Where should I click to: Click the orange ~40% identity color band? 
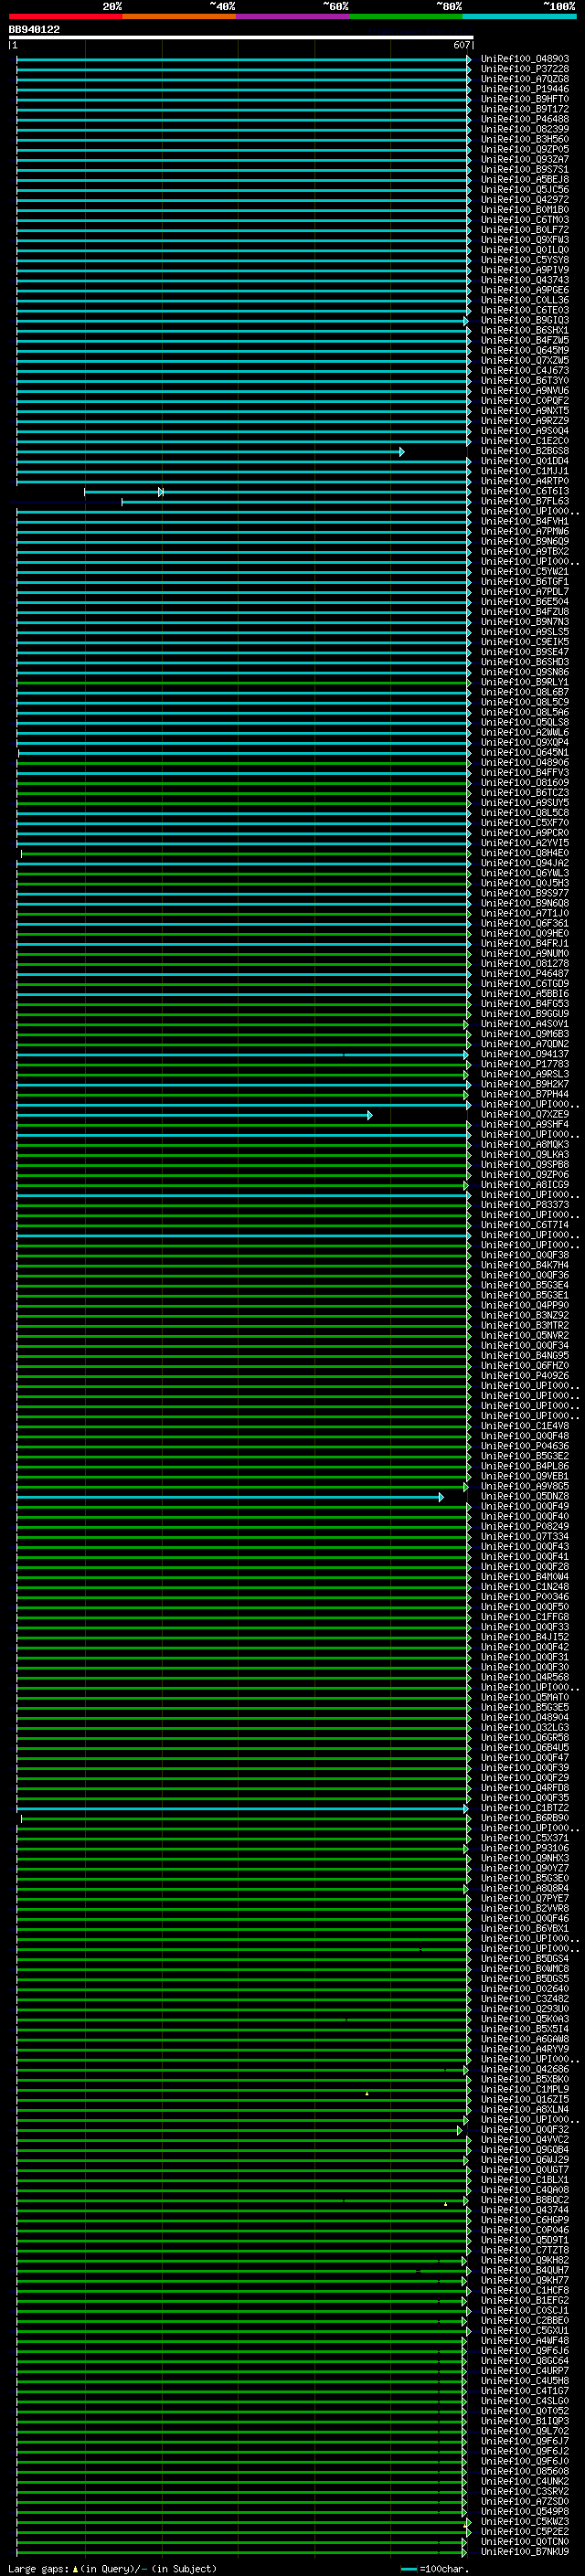[179, 16]
